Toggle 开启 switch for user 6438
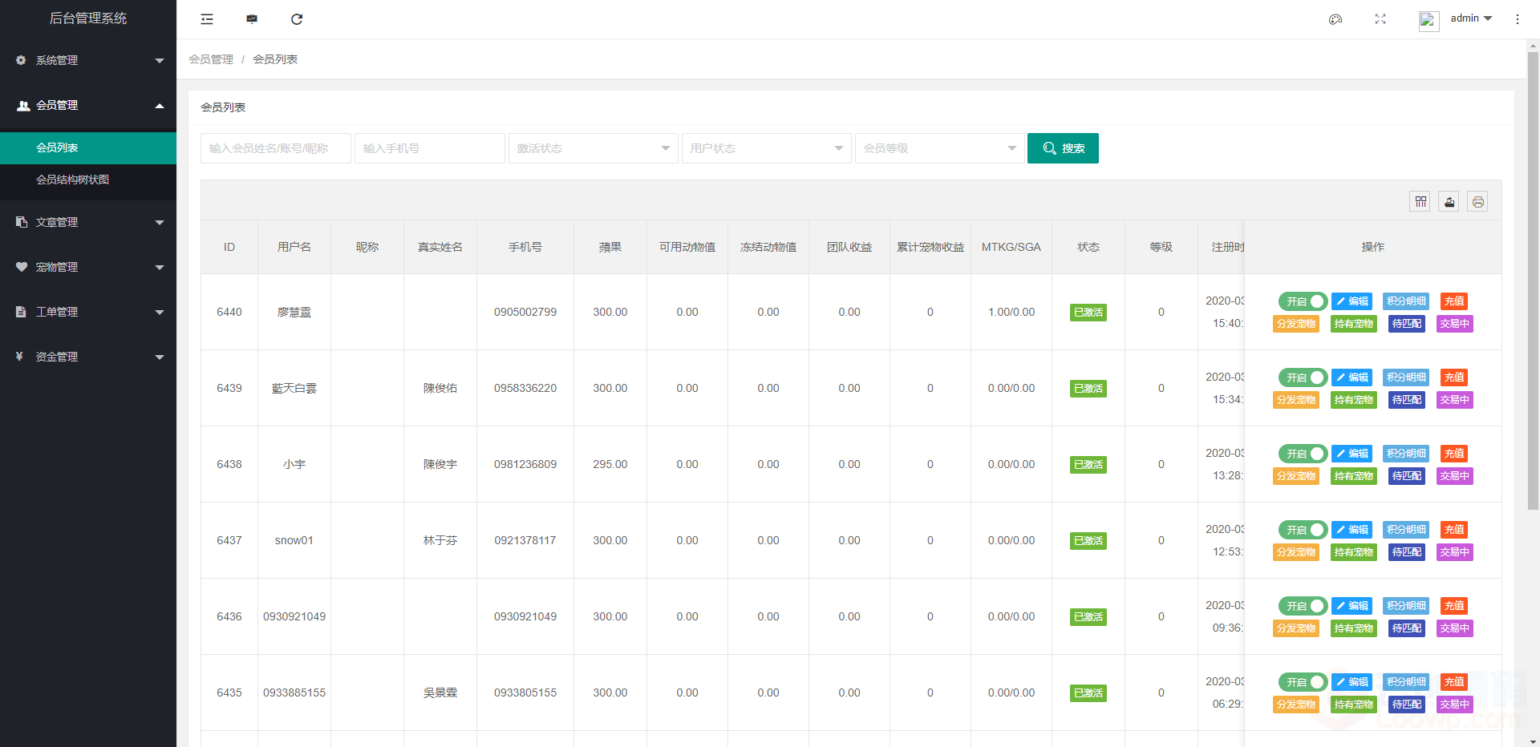Viewport: 1540px width, 747px height. (1303, 454)
